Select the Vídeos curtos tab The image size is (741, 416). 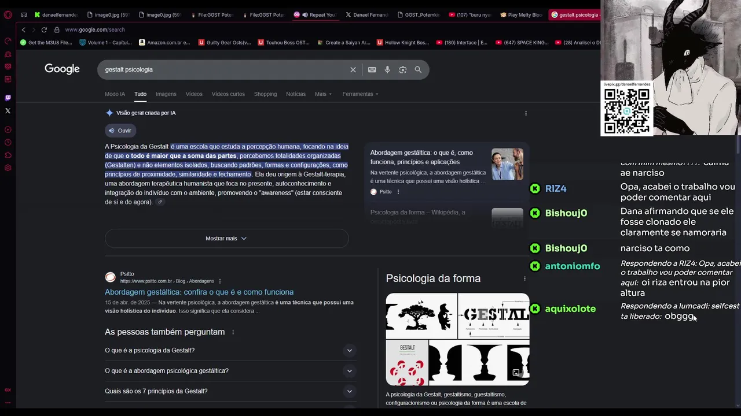click(x=228, y=94)
